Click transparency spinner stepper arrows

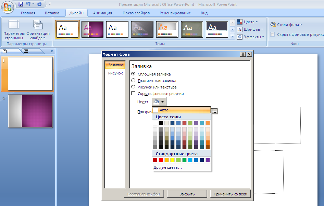(215, 111)
